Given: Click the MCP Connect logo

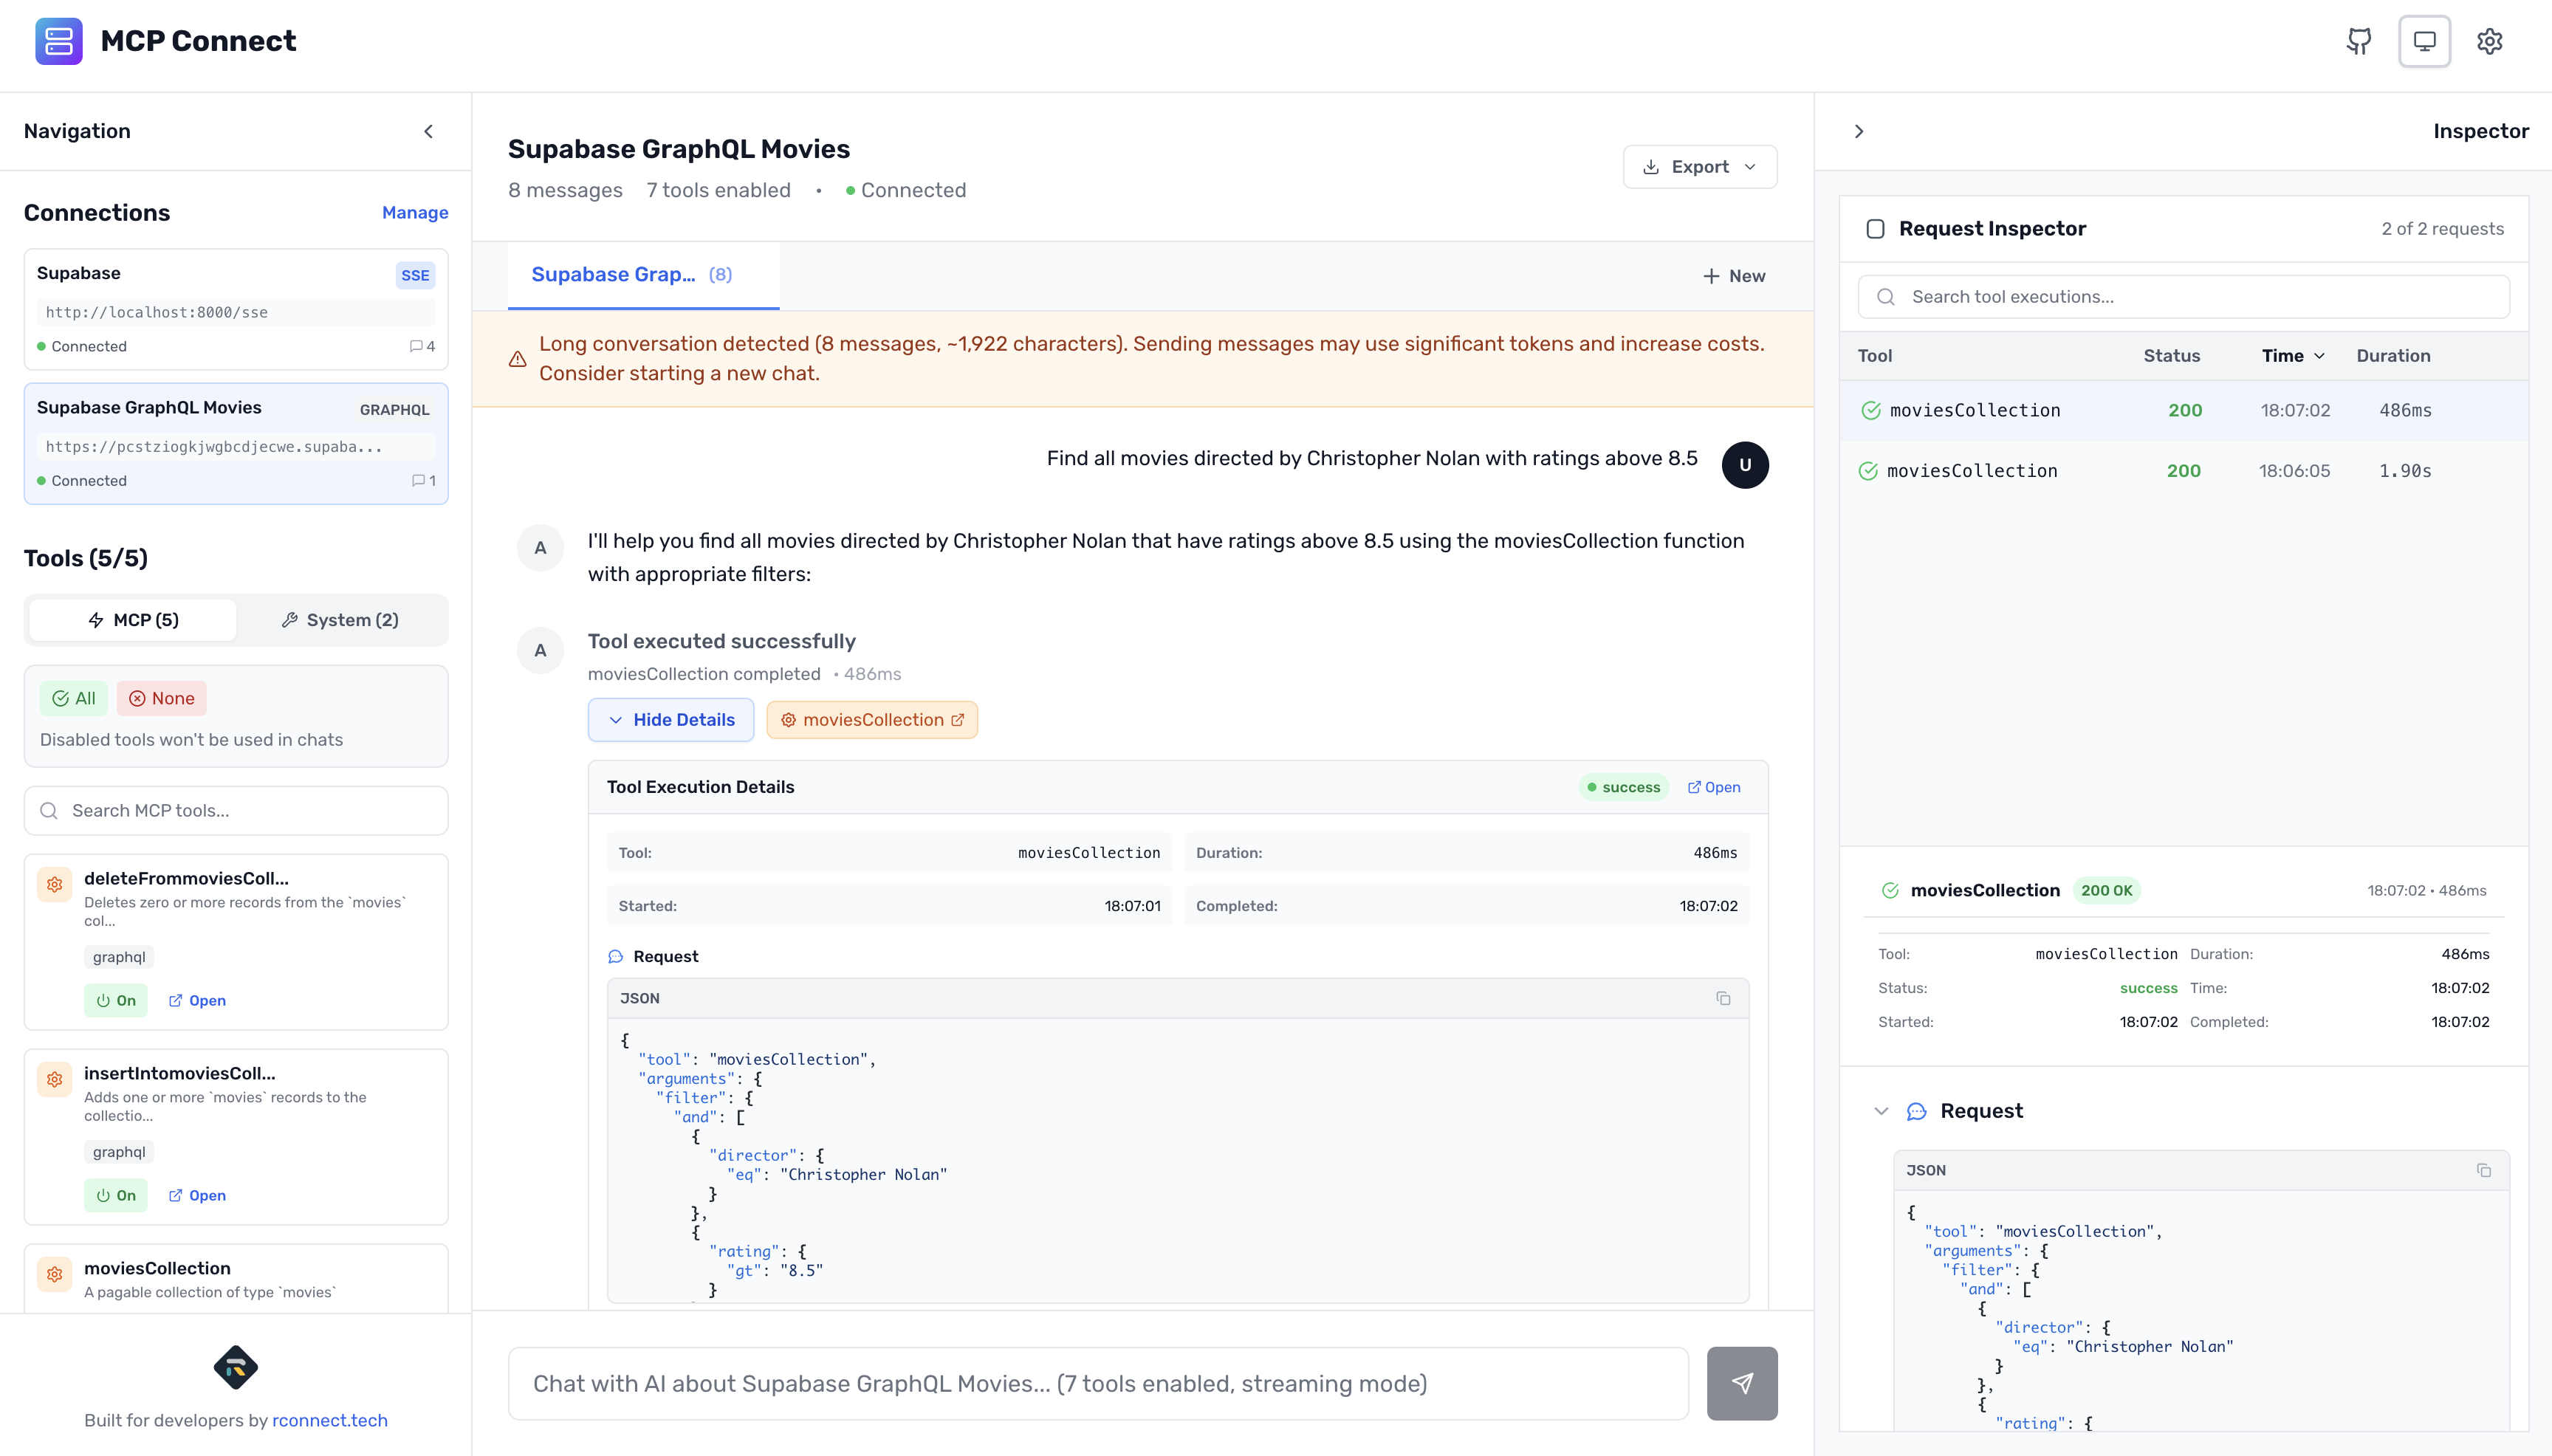Looking at the screenshot, I should pyautogui.click(x=60, y=41).
